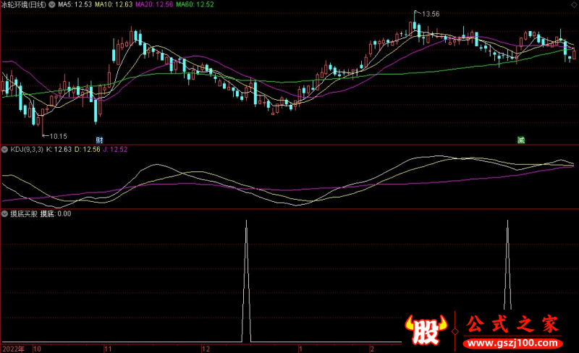Screen dimensions: 579x353
Task: Select the MA60: 12.52 label
Action: [x=195, y=4]
